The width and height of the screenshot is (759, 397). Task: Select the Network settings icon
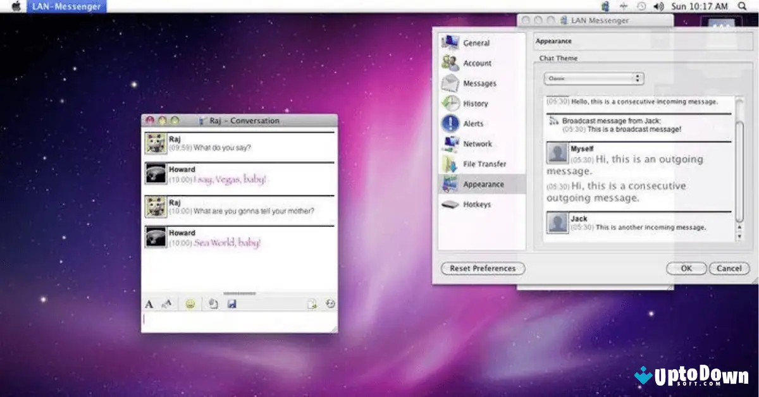pos(450,143)
